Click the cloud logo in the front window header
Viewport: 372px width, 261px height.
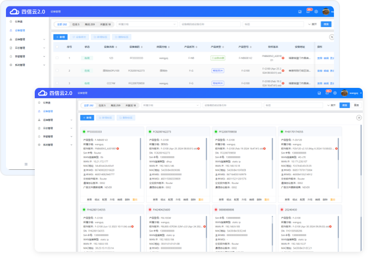[x=43, y=93]
